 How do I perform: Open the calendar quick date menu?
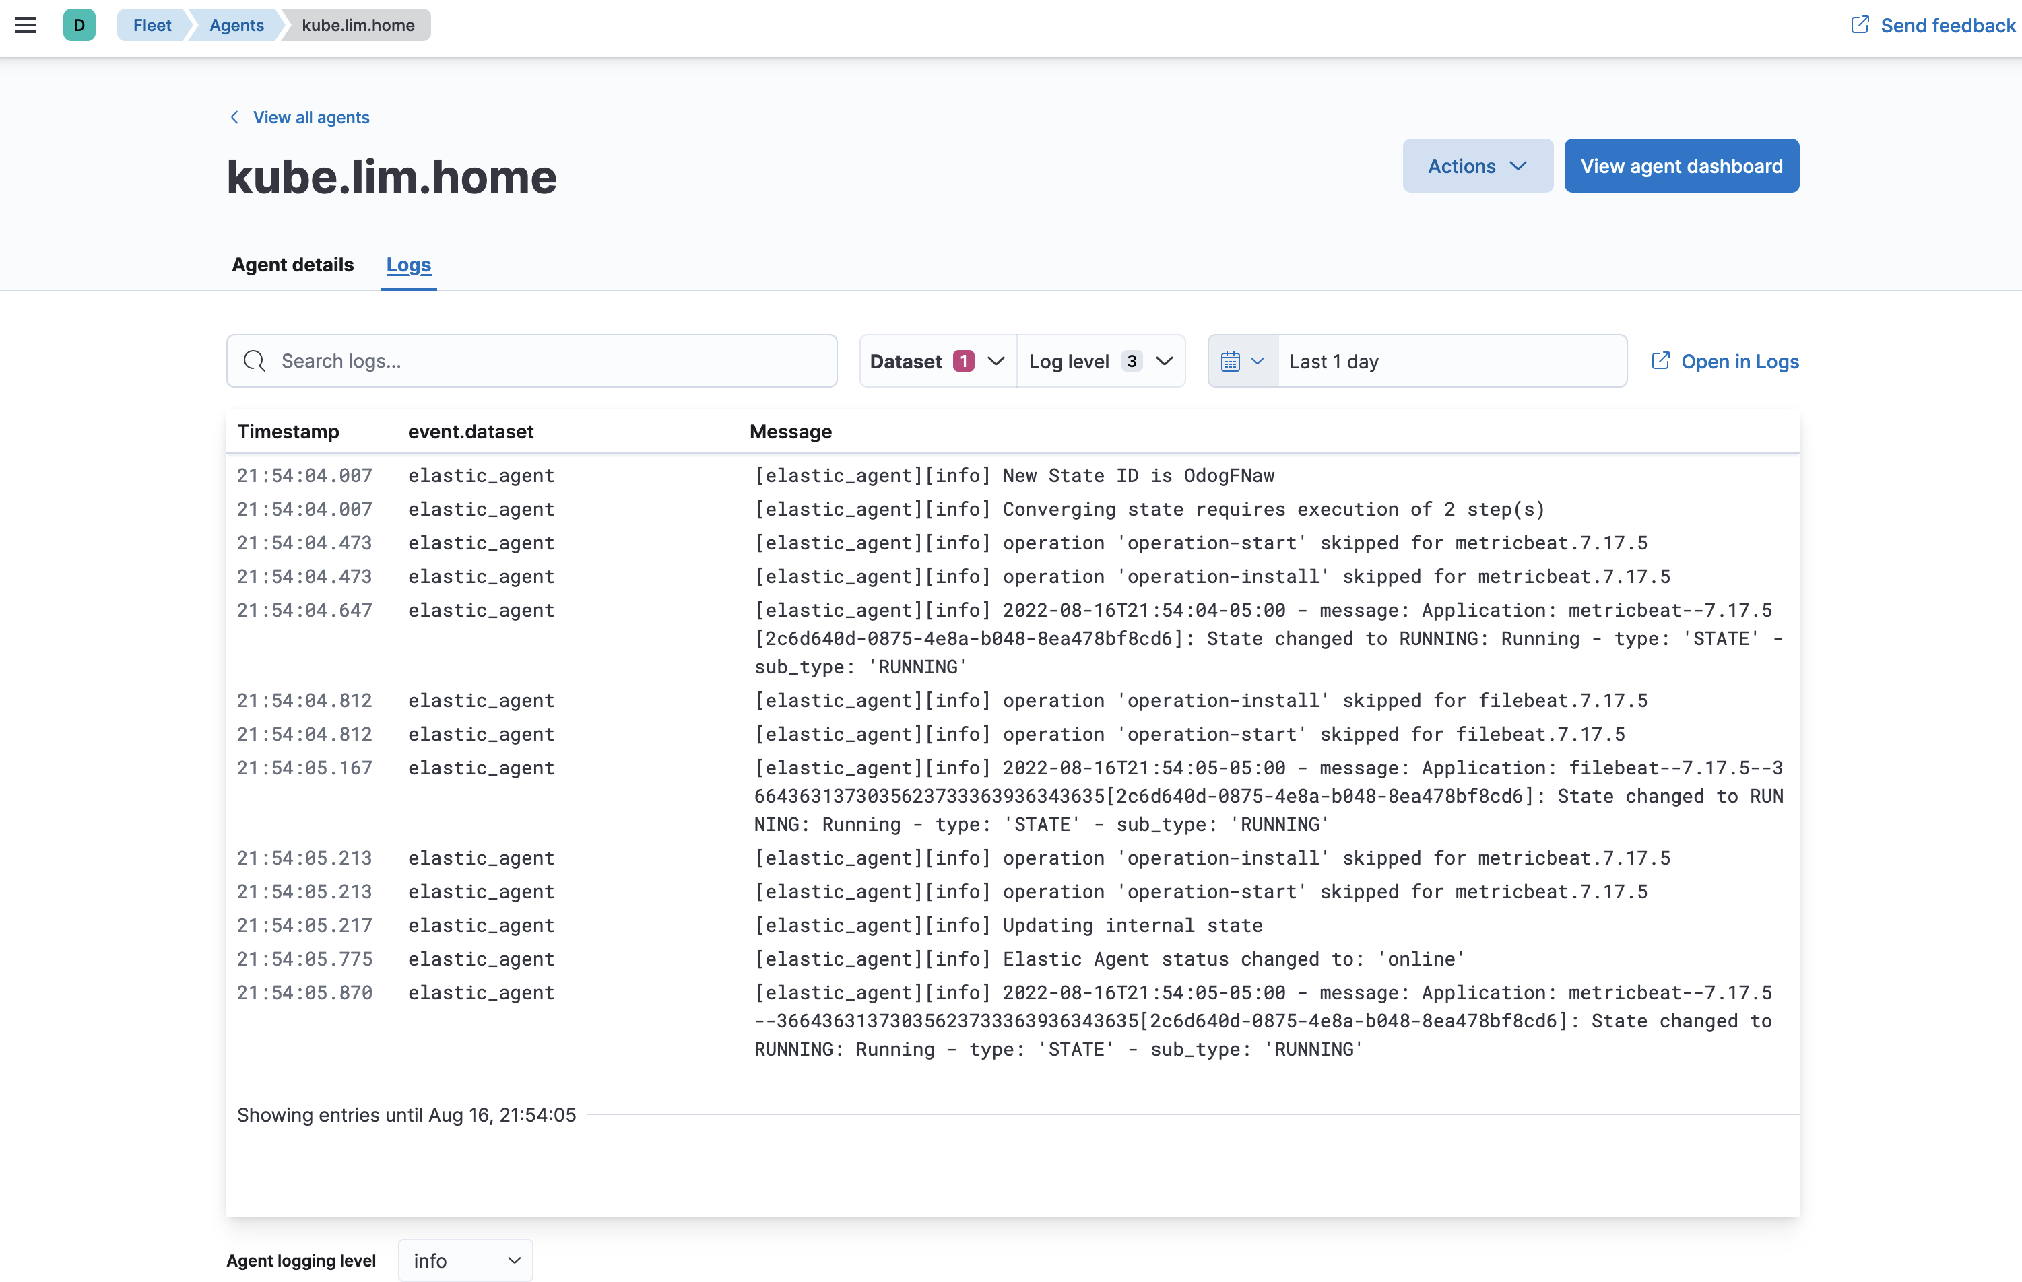pyautogui.click(x=1242, y=361)
